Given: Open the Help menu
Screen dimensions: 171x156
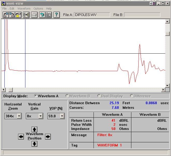Looking at the screenshot, I should coord(49,9).
